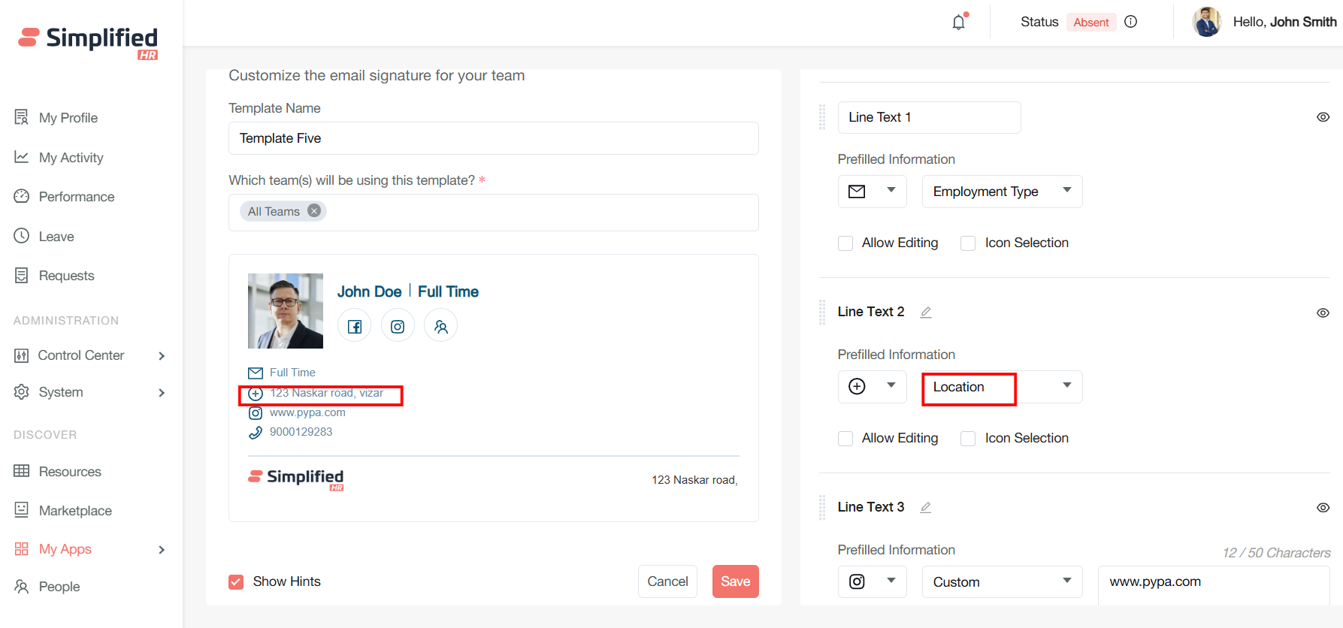
Task: Toggle visibility eye for Line Text 1
Action: tap(1323, 117)
